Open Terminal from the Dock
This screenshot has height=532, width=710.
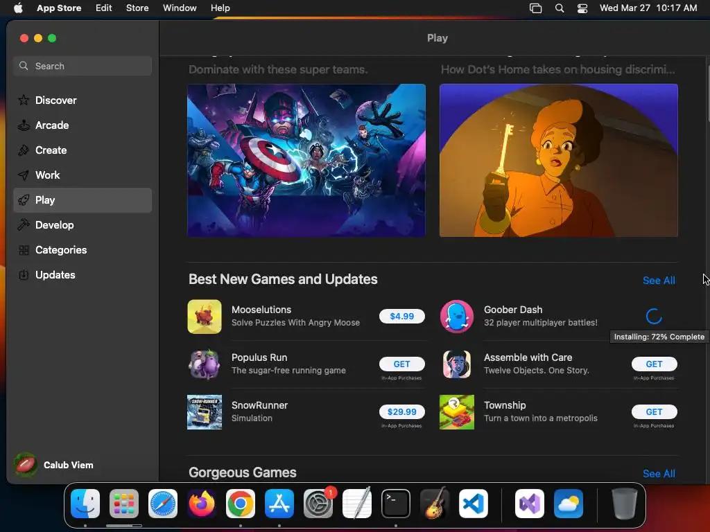[396, 504]
